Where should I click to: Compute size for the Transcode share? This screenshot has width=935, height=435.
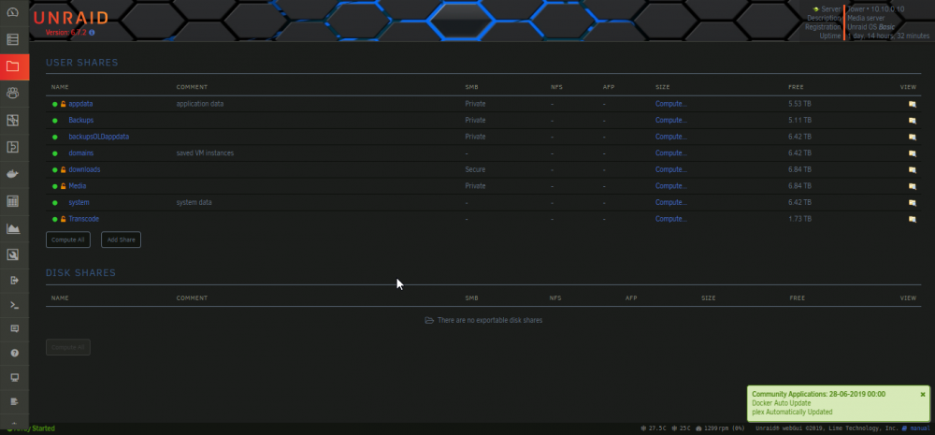click(670, 218)
